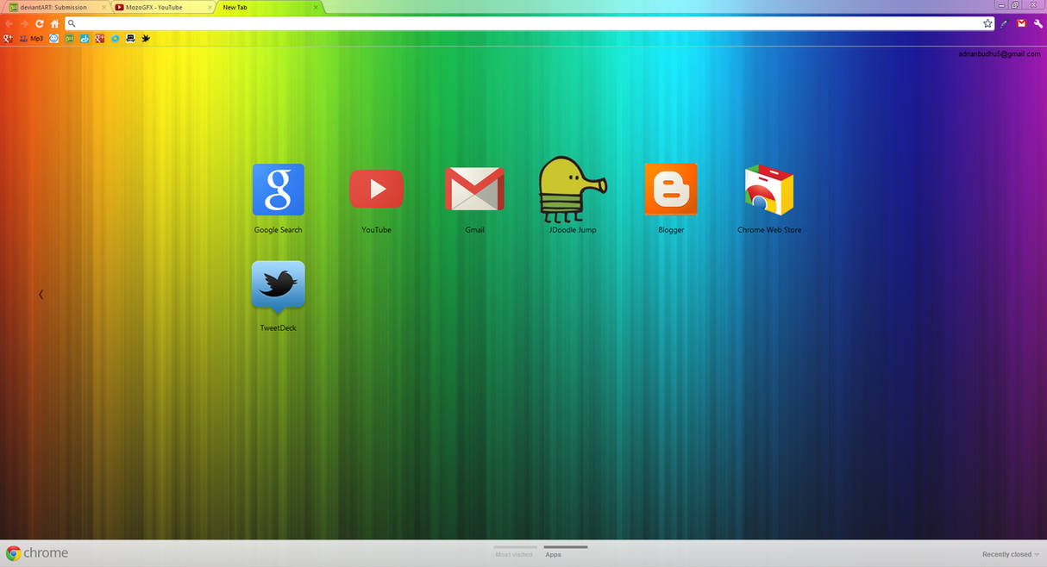This screenshot has width=1047, height=567.
Task: Select the New Tab tab
Action: pyautogui.click(x=268, y=7)
